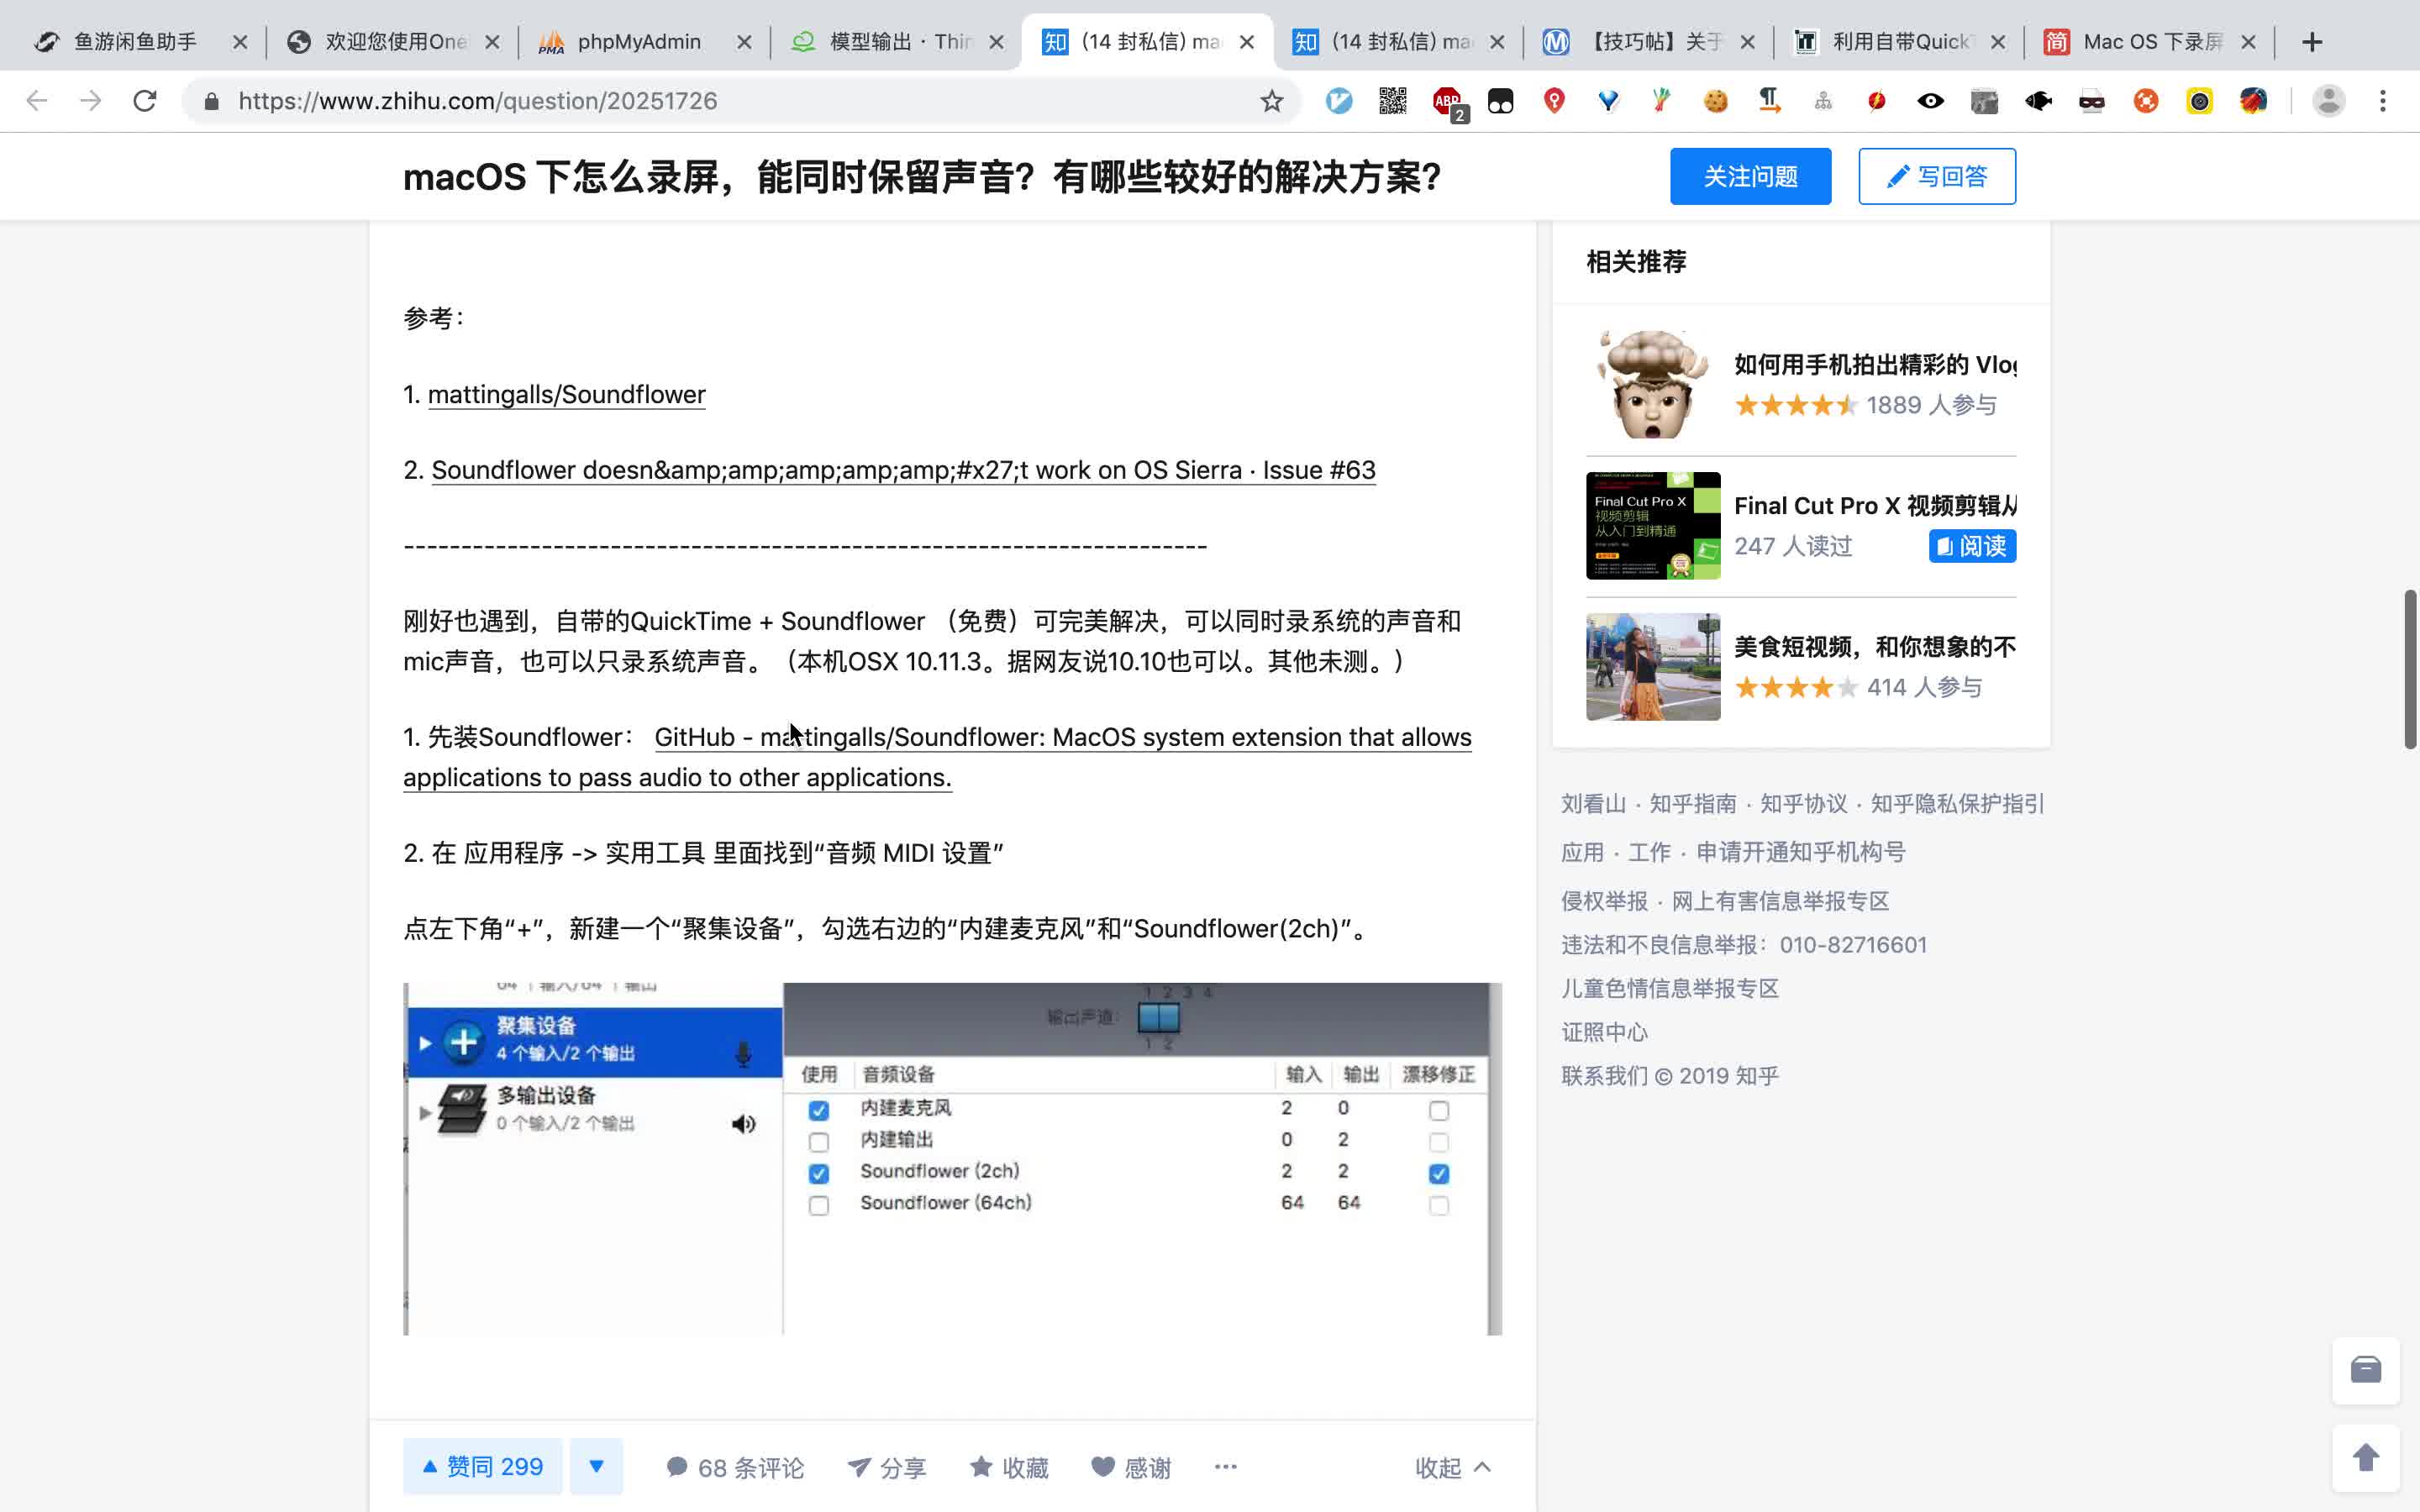Open the orange circle arrows extension

pos(2146,101)
